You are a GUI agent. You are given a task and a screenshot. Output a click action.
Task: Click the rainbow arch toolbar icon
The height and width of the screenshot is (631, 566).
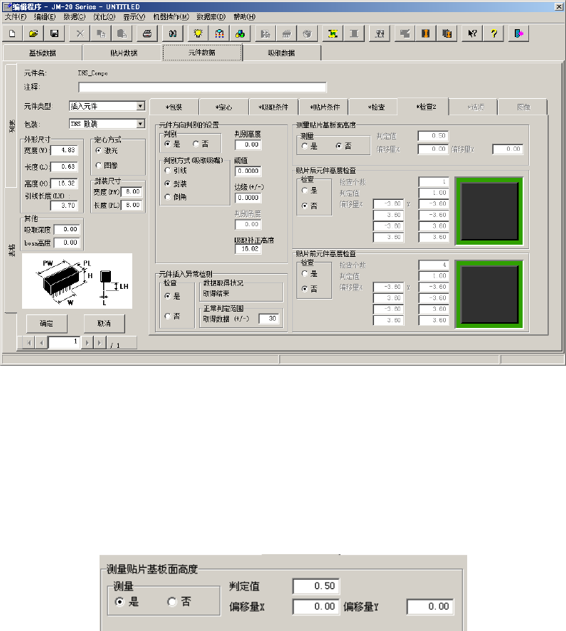point(219,33)
